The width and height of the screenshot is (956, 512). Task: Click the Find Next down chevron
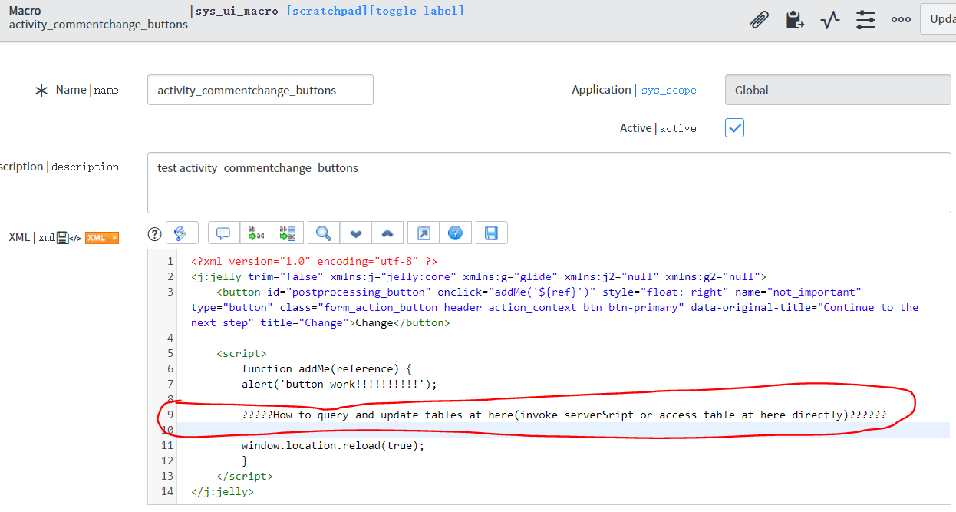(x=355, y=233)
